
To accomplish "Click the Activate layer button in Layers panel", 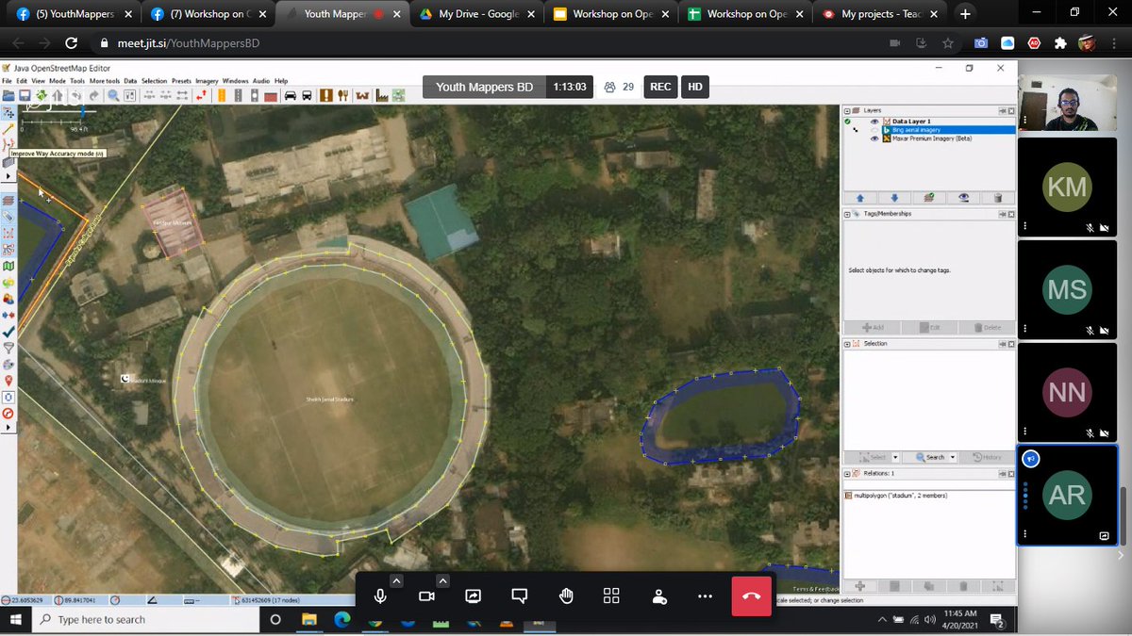I will [x=929, y=198].
